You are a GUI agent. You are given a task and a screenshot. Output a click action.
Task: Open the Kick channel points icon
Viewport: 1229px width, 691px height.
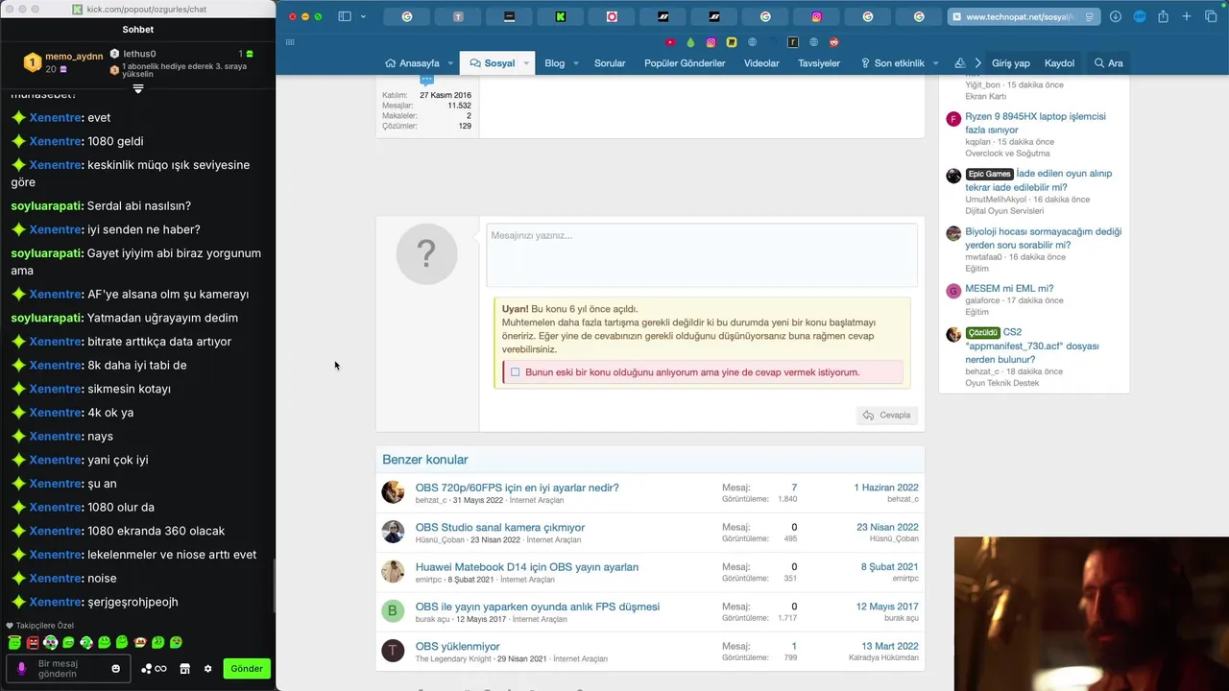(x=154, y=668)
